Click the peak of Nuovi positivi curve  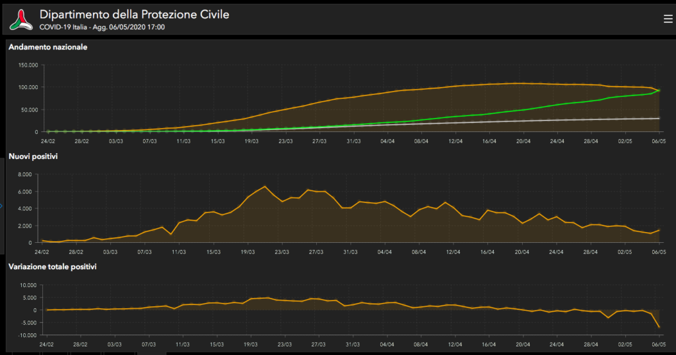point(264,187)
